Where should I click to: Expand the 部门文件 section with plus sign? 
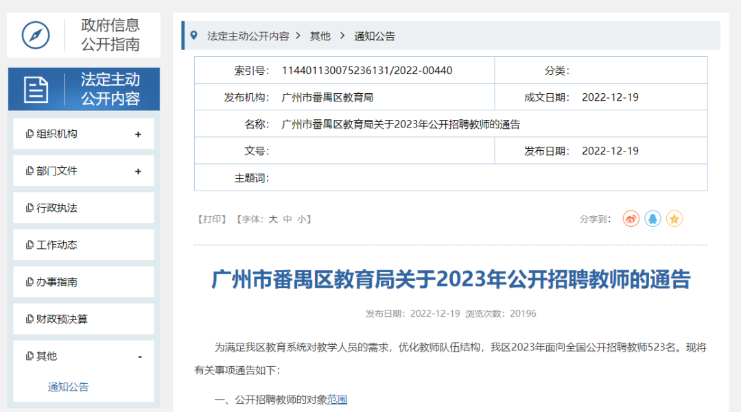138,171
